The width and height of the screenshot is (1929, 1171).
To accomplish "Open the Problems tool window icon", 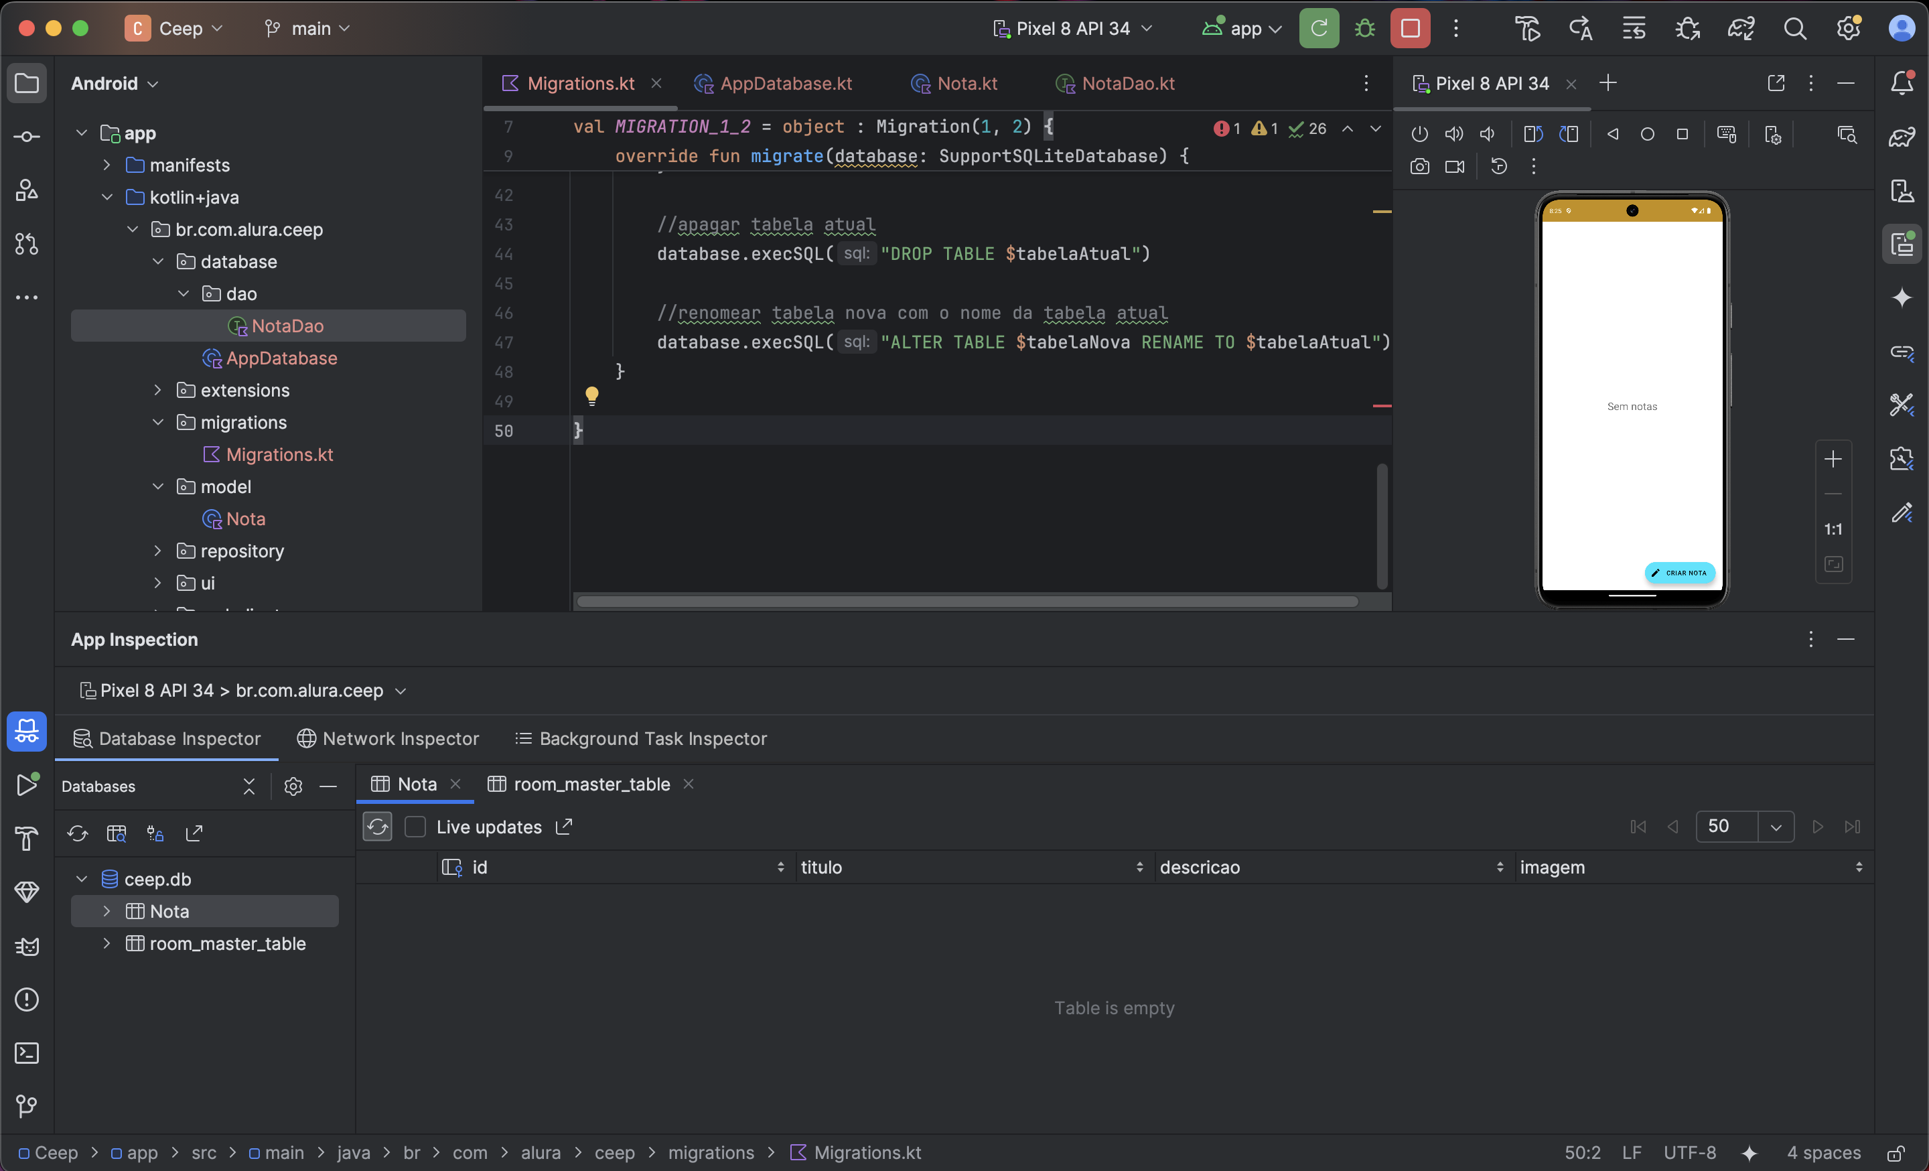I will tap(27, 1000).
